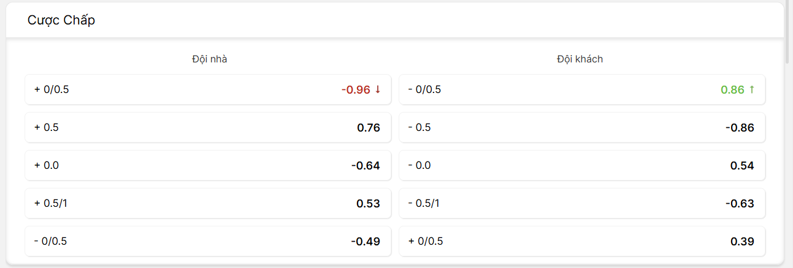
Task: Select away - 0.5/1 odds -0.63
Action: pyautogui.click(x=582, y=203)
